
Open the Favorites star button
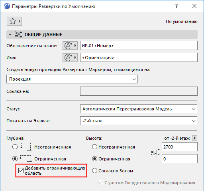tap(14, 21)
